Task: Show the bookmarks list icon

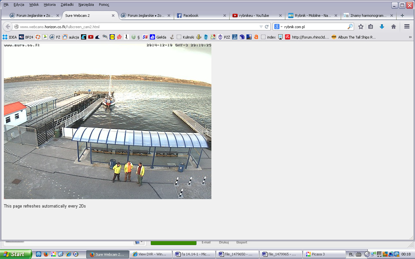Action: coord(371,27)
